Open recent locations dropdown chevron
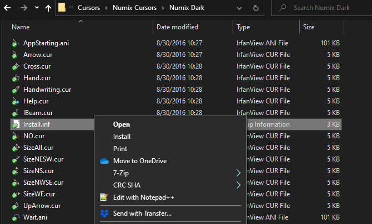The width and height of the screenshot is (372, 224). (x=37, y=8)
